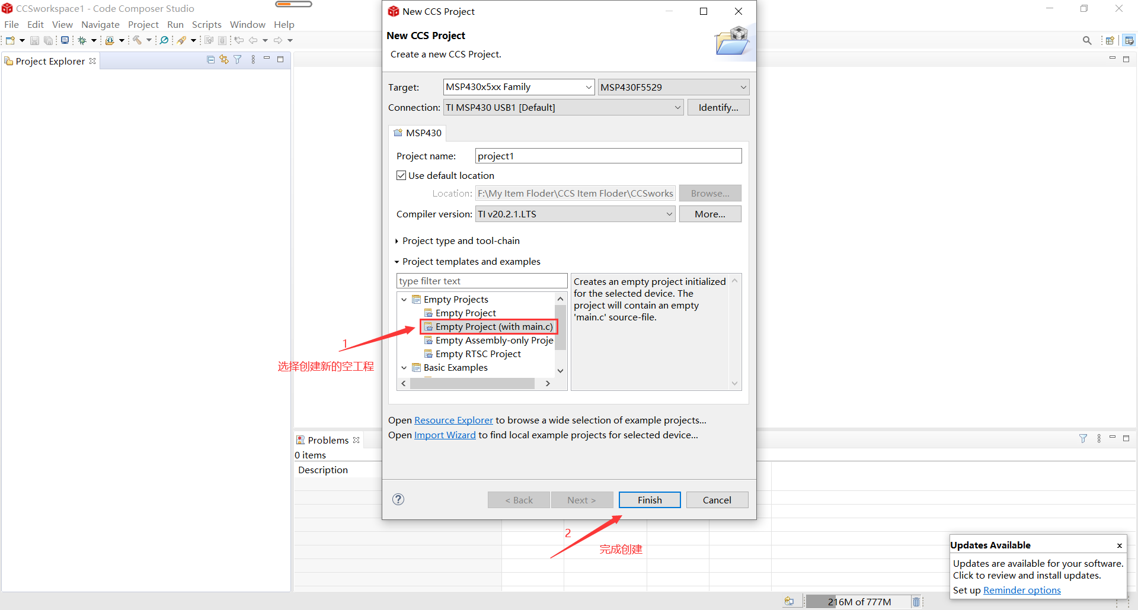Click the template list horizontal scrollbar

click(472, 384)
